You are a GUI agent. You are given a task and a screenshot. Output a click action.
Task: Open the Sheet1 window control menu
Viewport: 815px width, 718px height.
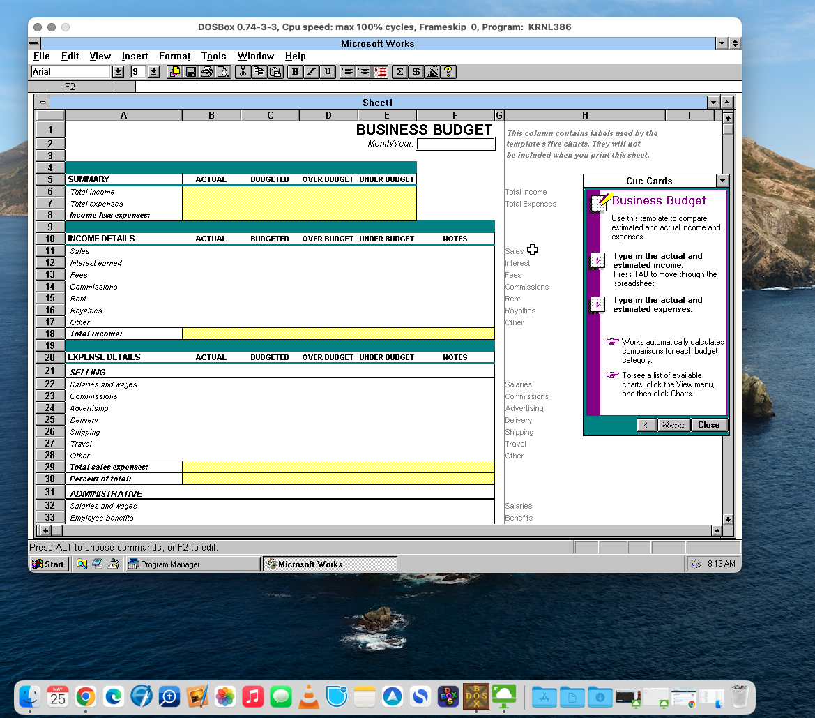click(43, 103)
